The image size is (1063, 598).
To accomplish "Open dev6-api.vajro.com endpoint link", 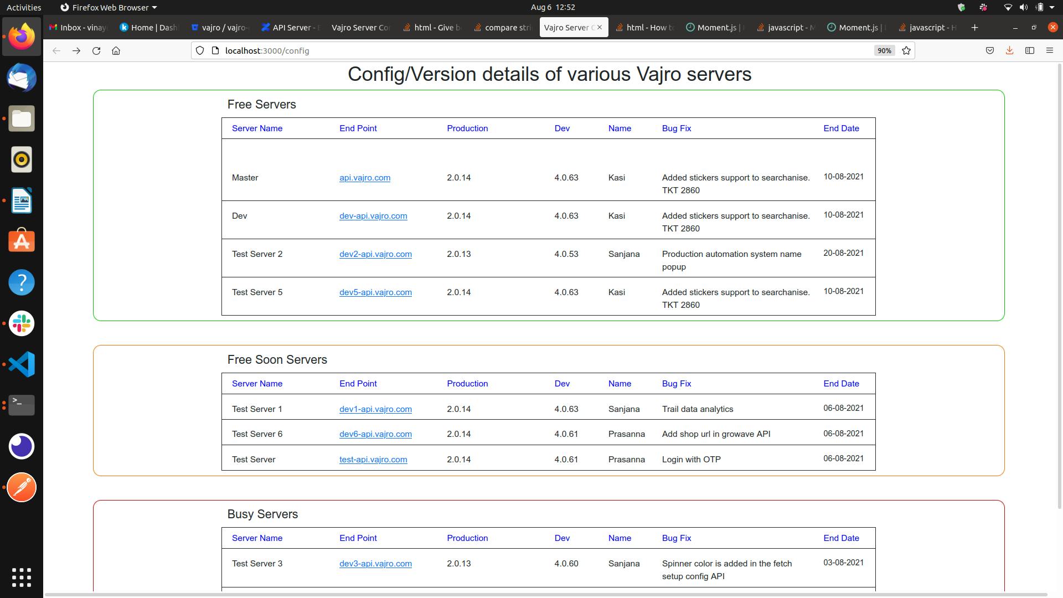I will tap(375, 434).
